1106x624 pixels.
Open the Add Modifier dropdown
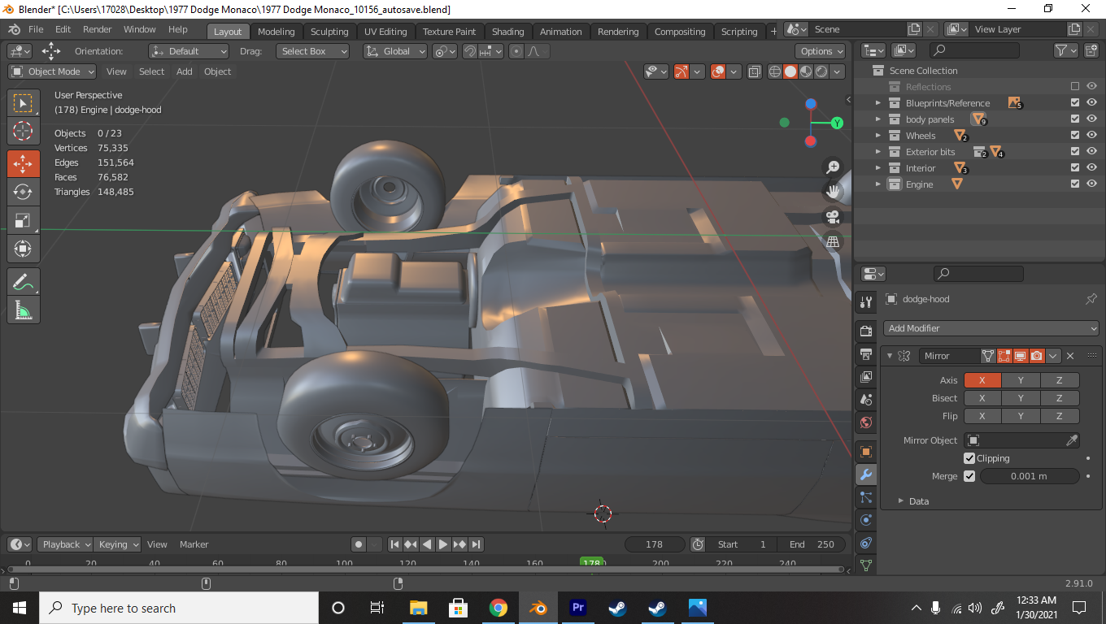[x=991, y=328]
